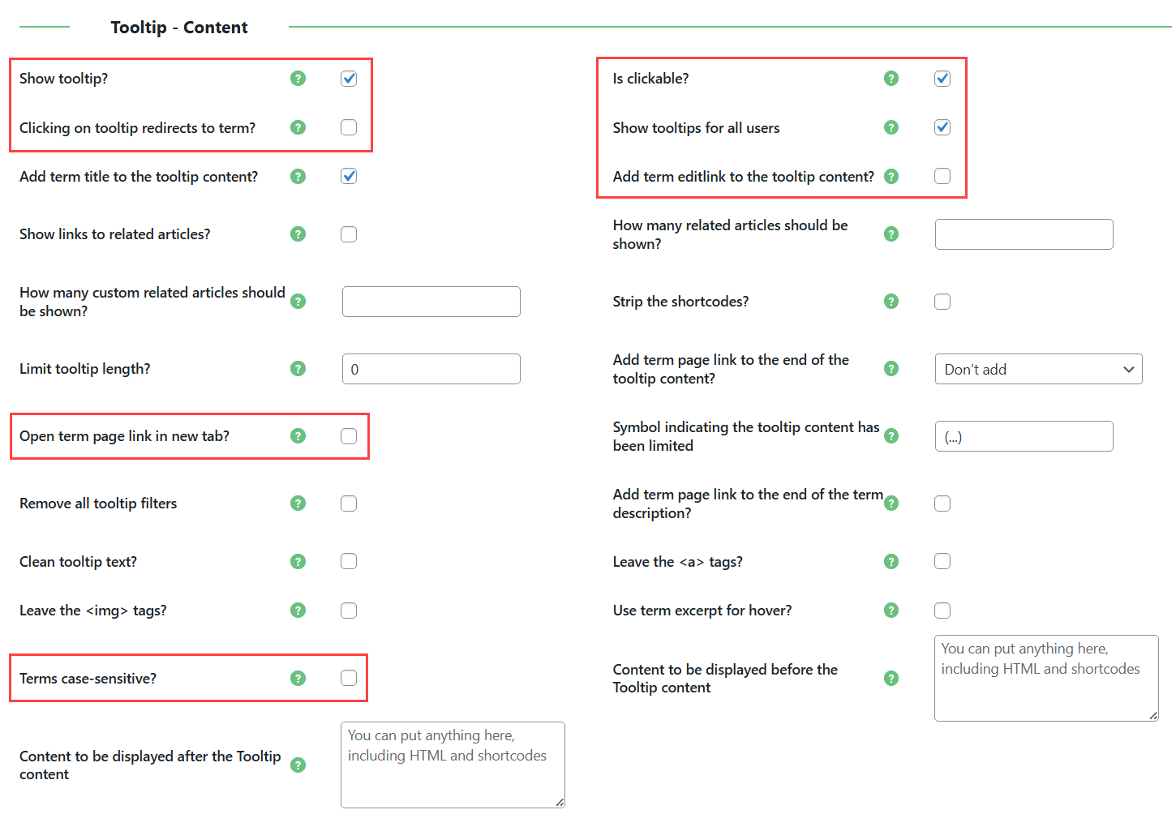
Task: Check "Open term page link in new tab?"
Action: pyautogui.click(x=349, y=435)
